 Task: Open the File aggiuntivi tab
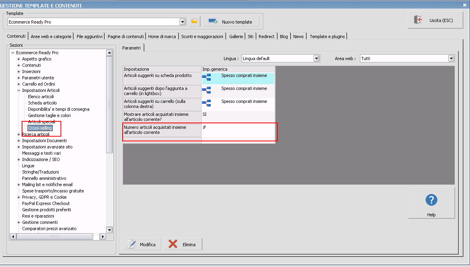pyautogui.click(x=89, y=37)
